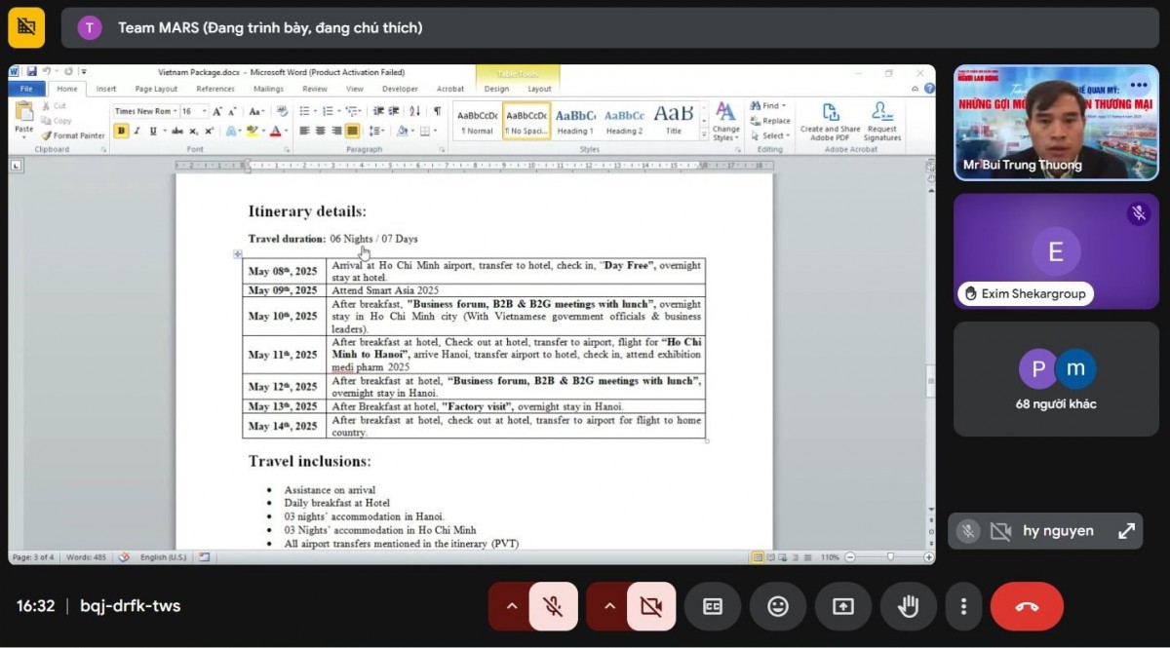Open the Mailings ribbon tab

coord(268,89)
